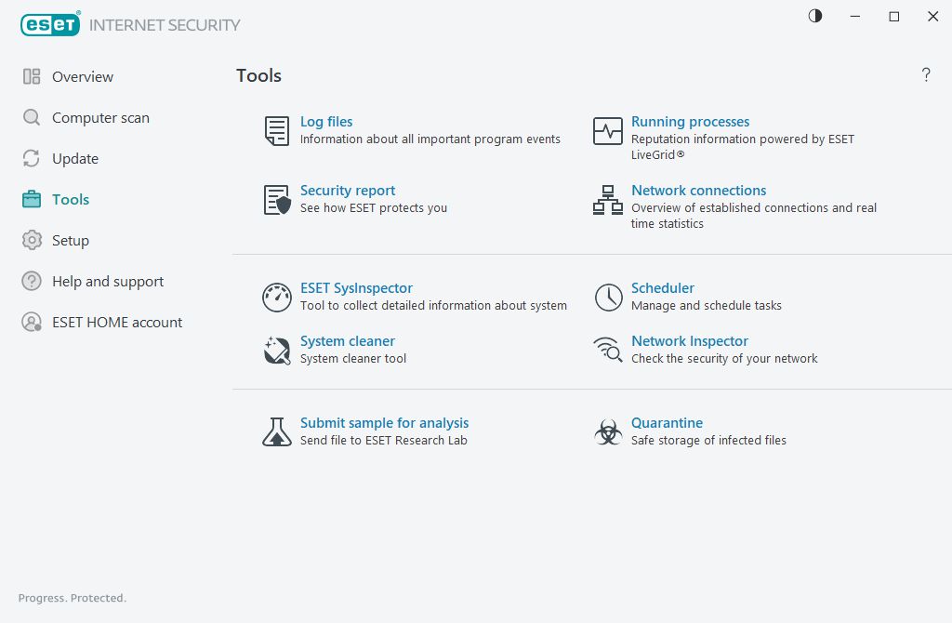Click the Security report shield icon
Viewport: 952px width, 623px height.
pyautogui.click(x=277, y=200)
